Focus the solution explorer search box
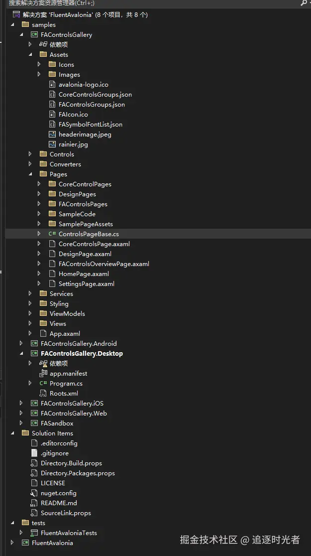This screenshot has width=311, height=556. pyautogui.click(x=152, y=3)
